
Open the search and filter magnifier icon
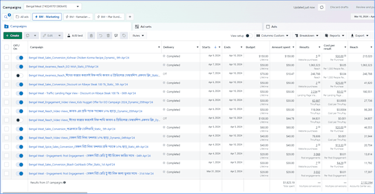click(x=6, y=17)
